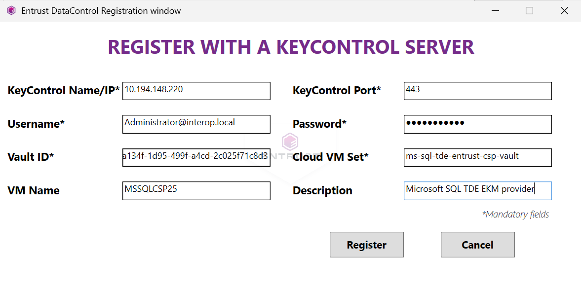This screenshot has height=288, width=581.
Task: Click the 'Description' field label
Action: click(322, 191)
